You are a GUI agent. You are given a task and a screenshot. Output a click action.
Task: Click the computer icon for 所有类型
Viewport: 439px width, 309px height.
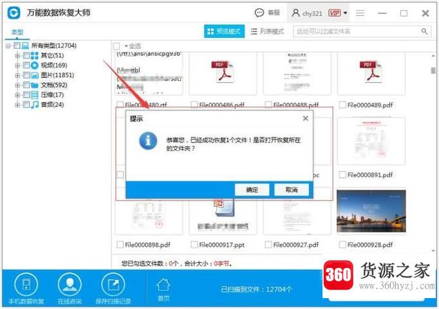click(26, 46)
